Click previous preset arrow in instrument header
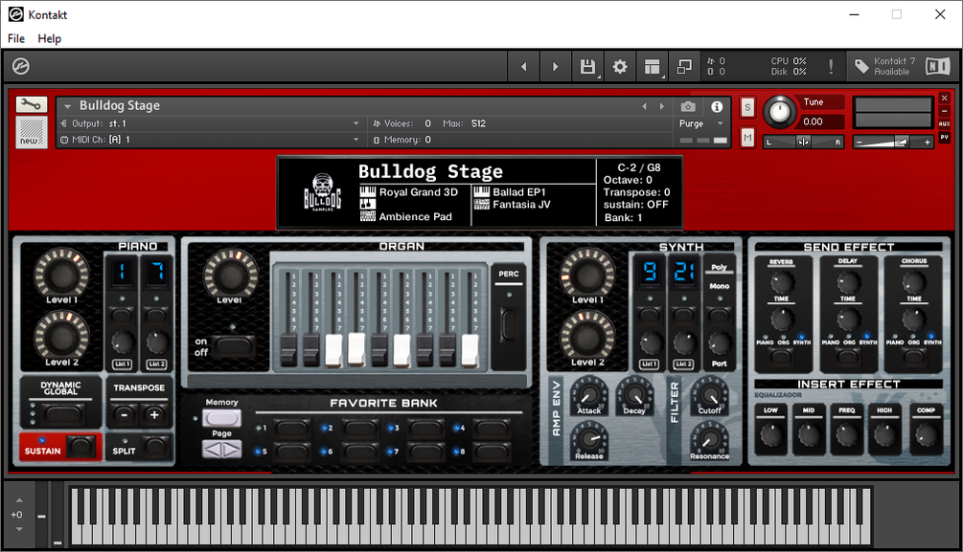963x552 pixels. 644,107
